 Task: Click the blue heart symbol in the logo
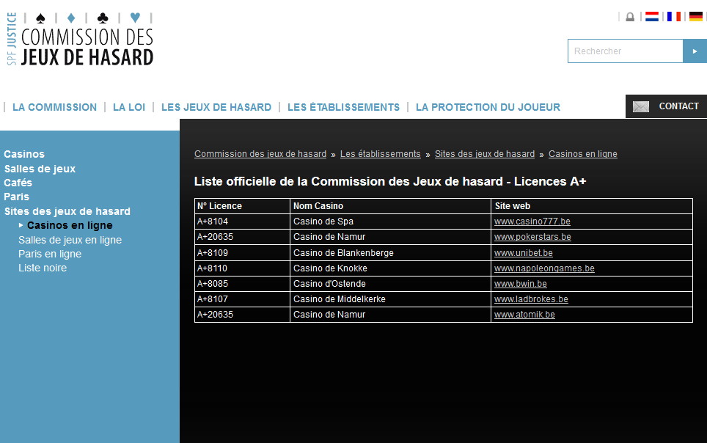click(134, 16)
